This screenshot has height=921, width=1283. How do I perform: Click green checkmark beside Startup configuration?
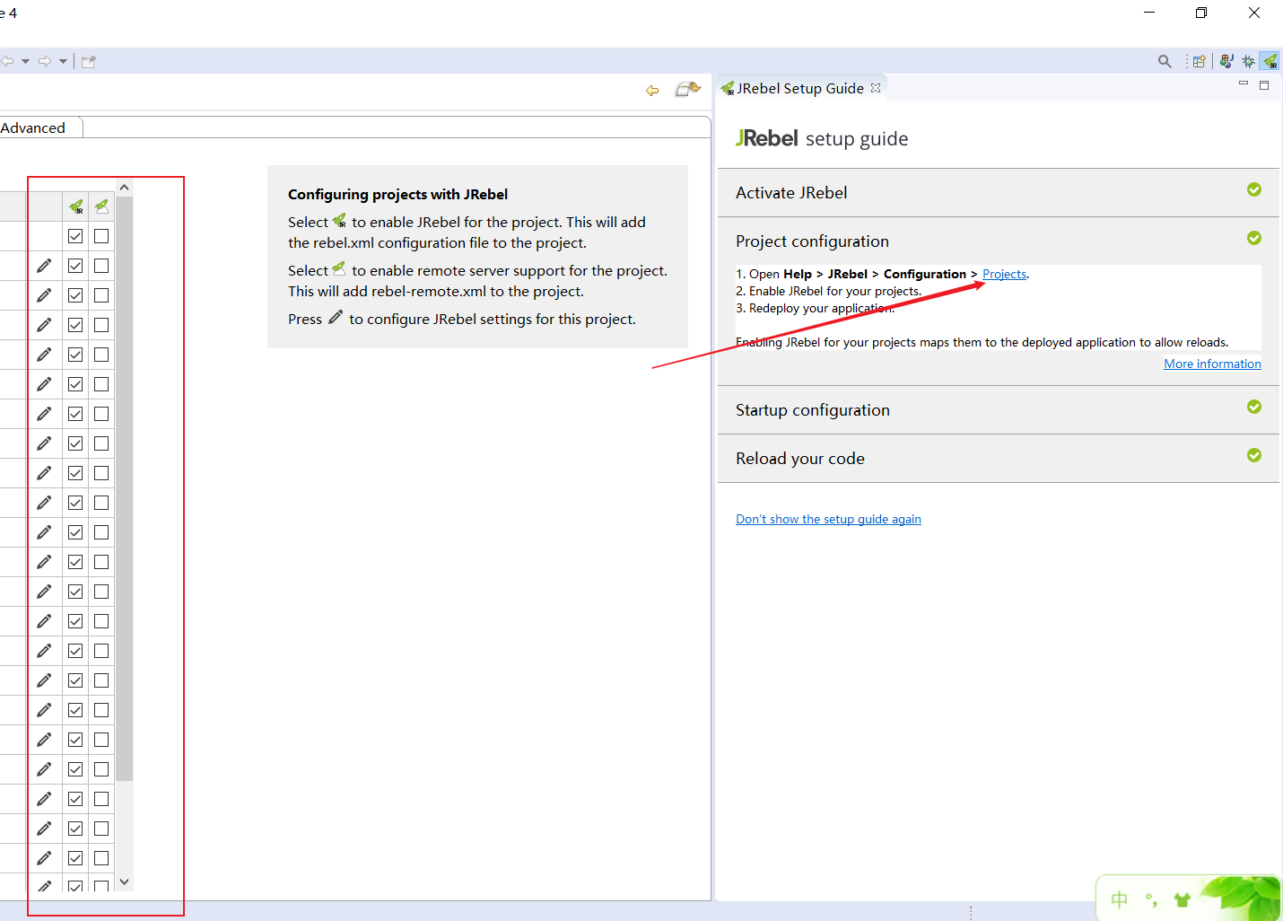pos(1254,407)
